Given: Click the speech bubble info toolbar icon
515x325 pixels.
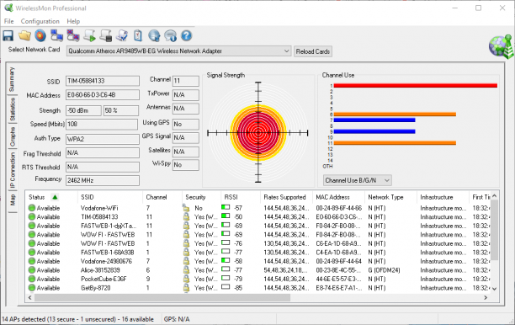Looking at the screenshot, I should pos(170,35).
